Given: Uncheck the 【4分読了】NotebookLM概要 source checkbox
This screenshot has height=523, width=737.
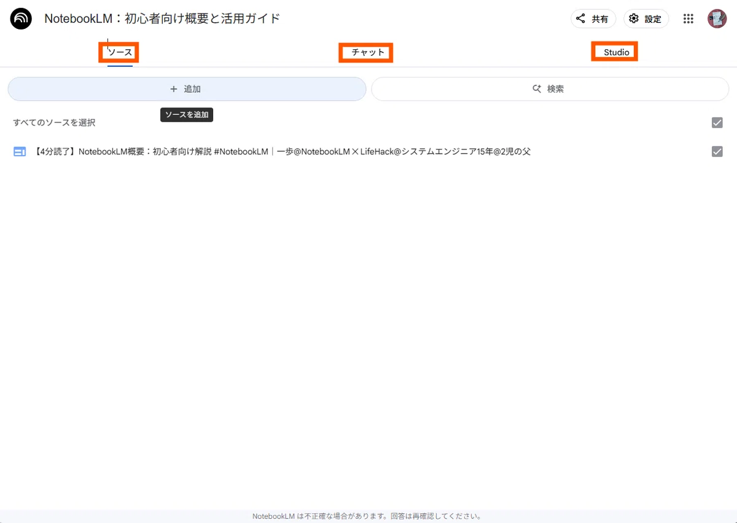Looking at the screenshot, I should (x=717, y=151).
